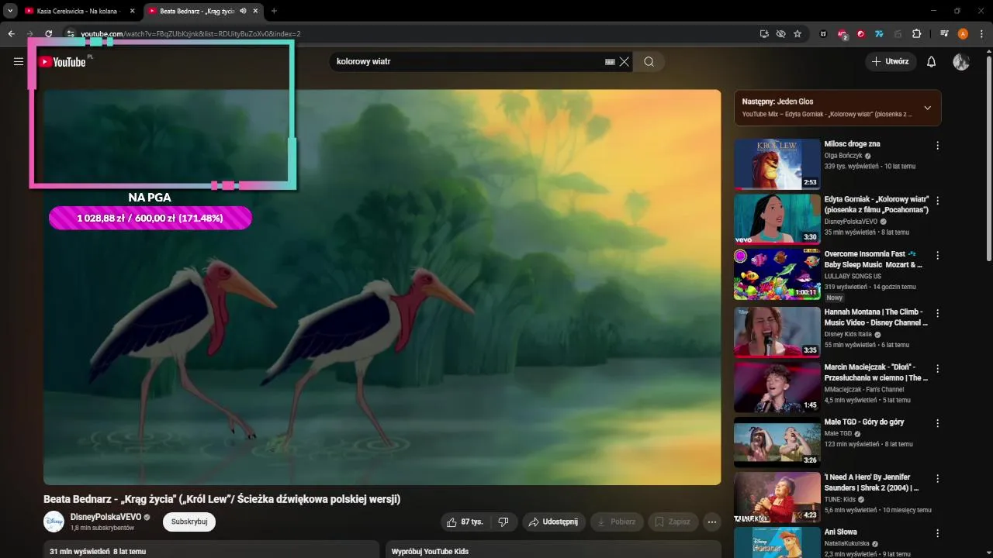The image size is (993, 558).
Task: Open Marcin Maciejczak Dłoń video title
Action: (x=876, y=372)
